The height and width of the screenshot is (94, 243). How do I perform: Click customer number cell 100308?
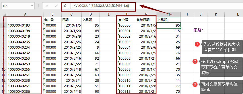(x=127, y=70)
